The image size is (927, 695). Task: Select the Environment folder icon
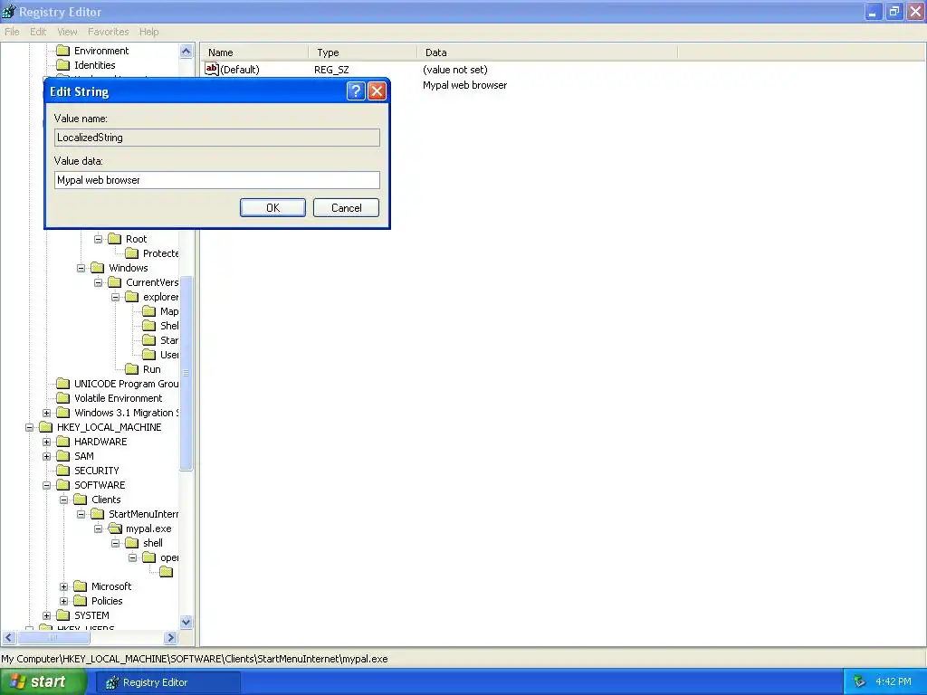(x=62, y=51)
